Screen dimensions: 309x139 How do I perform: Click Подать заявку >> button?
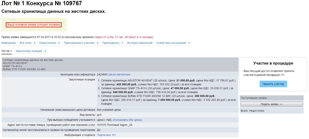click(271, 104)
